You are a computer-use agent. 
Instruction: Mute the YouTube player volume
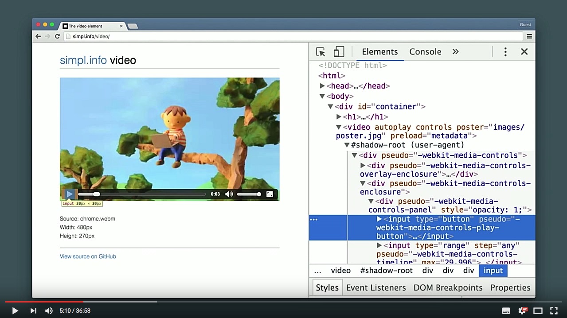[x=49, y=311]
